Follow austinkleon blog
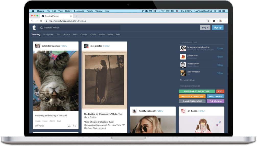This screenshot has height=146, width=257. coord(219,65)
